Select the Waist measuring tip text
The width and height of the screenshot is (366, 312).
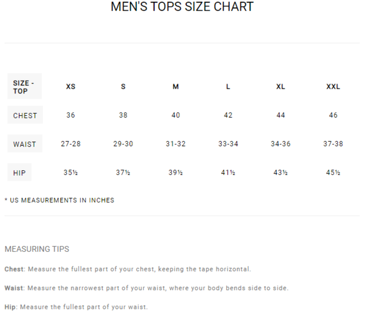[146, 288]
